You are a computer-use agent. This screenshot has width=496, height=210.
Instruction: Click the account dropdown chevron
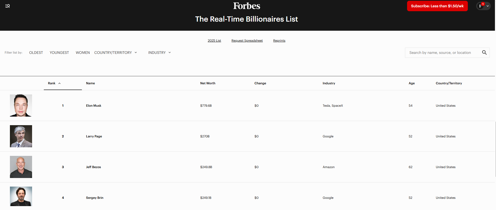point(488,6)
